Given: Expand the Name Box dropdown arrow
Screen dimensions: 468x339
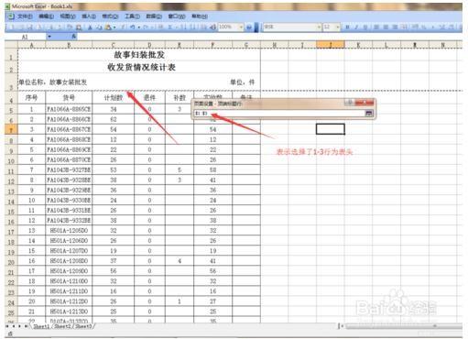Looking at the screenshot, I should coord(49,37).
